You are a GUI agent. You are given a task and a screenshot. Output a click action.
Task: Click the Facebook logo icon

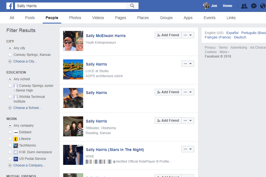(x=10, y=6)
